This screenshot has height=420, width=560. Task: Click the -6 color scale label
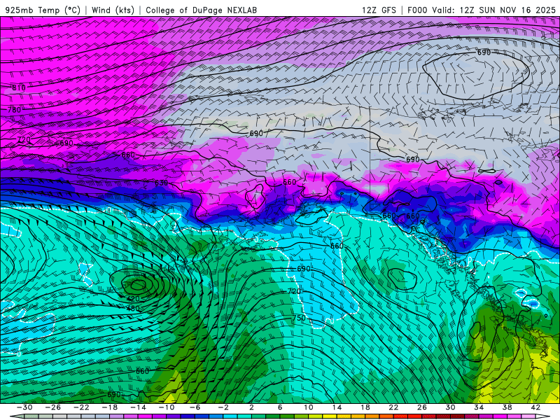(x=195, y=407)
